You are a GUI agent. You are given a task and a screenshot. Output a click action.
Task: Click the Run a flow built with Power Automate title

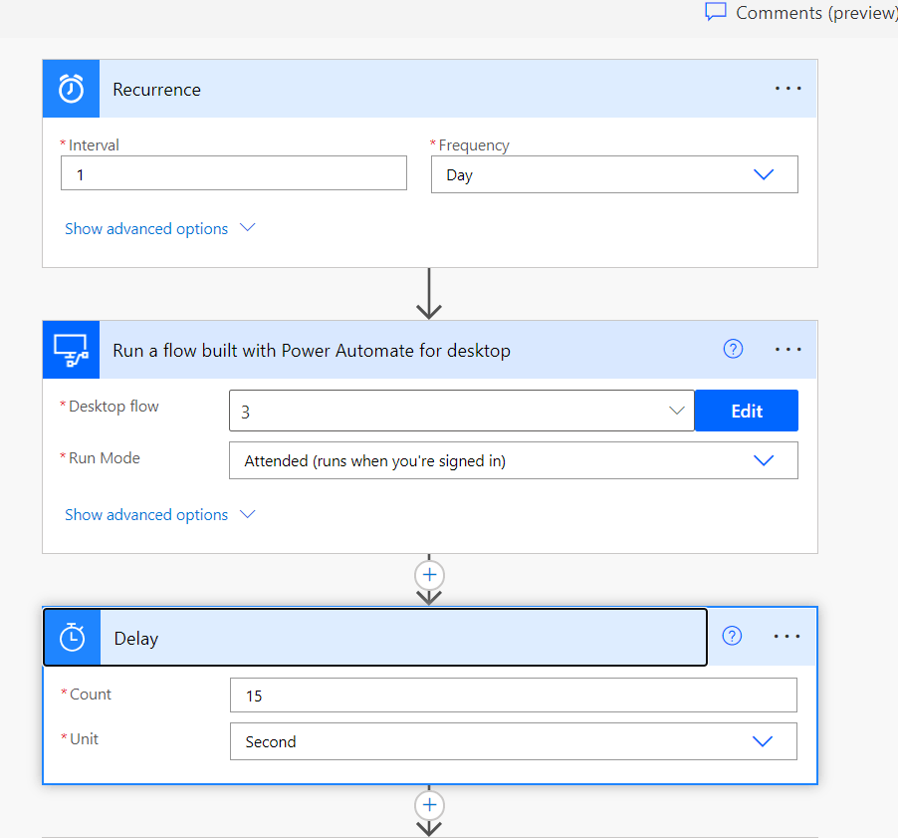pyautogui.click(x=311, y=350)
